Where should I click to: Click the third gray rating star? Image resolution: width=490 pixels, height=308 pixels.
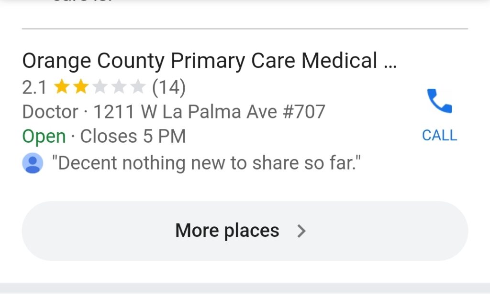tap(100, 87)
